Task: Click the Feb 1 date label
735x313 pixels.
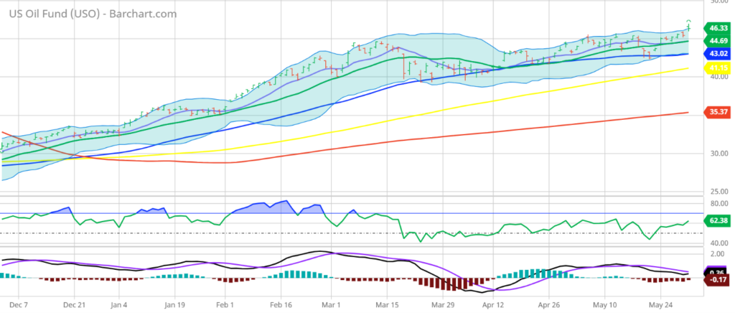Action: coord(225,304)
